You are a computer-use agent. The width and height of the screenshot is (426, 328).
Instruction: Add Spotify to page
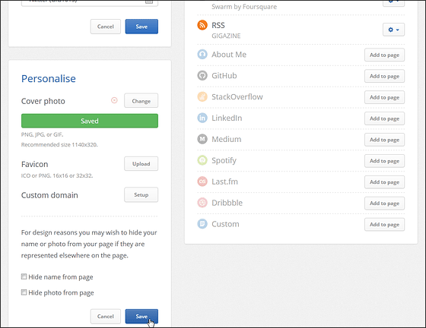click(384, 160)
